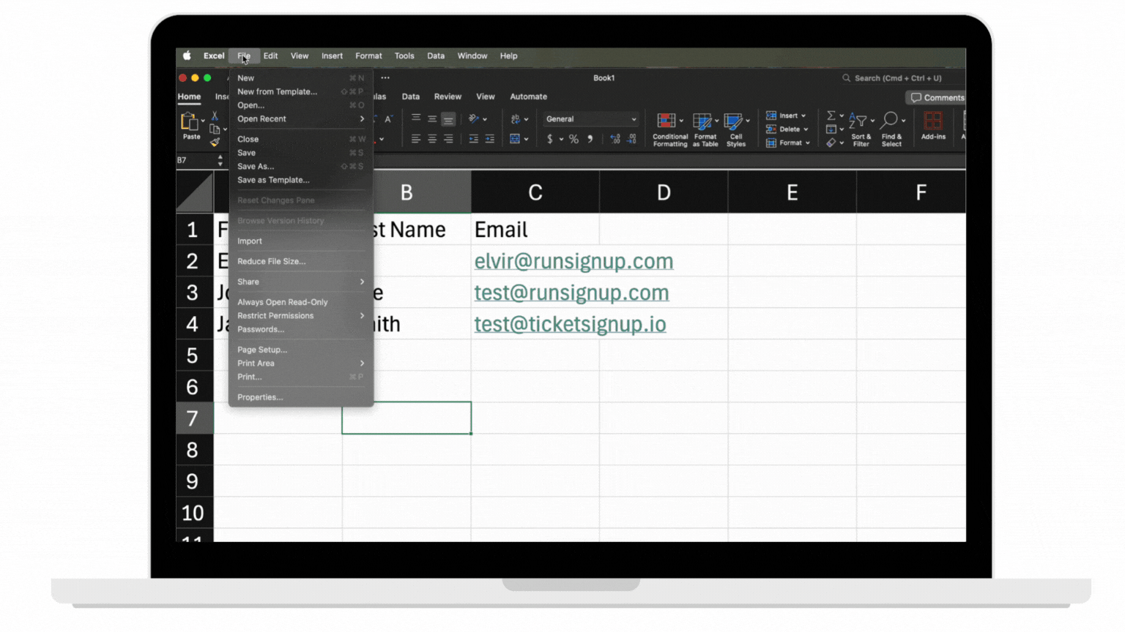Select Always Open Read-Only option
The width and height of the screenshot is (1125, 632).
point(300,302)
